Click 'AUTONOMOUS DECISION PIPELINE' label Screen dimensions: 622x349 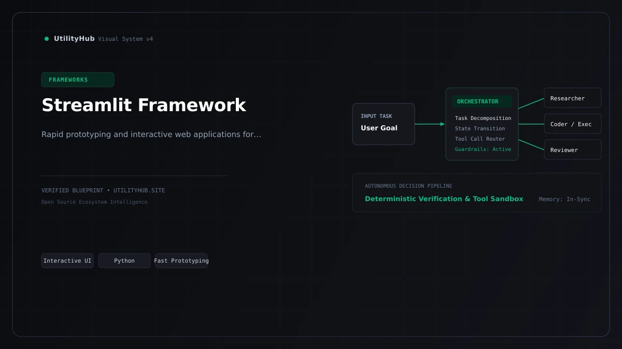coord(408,186)
